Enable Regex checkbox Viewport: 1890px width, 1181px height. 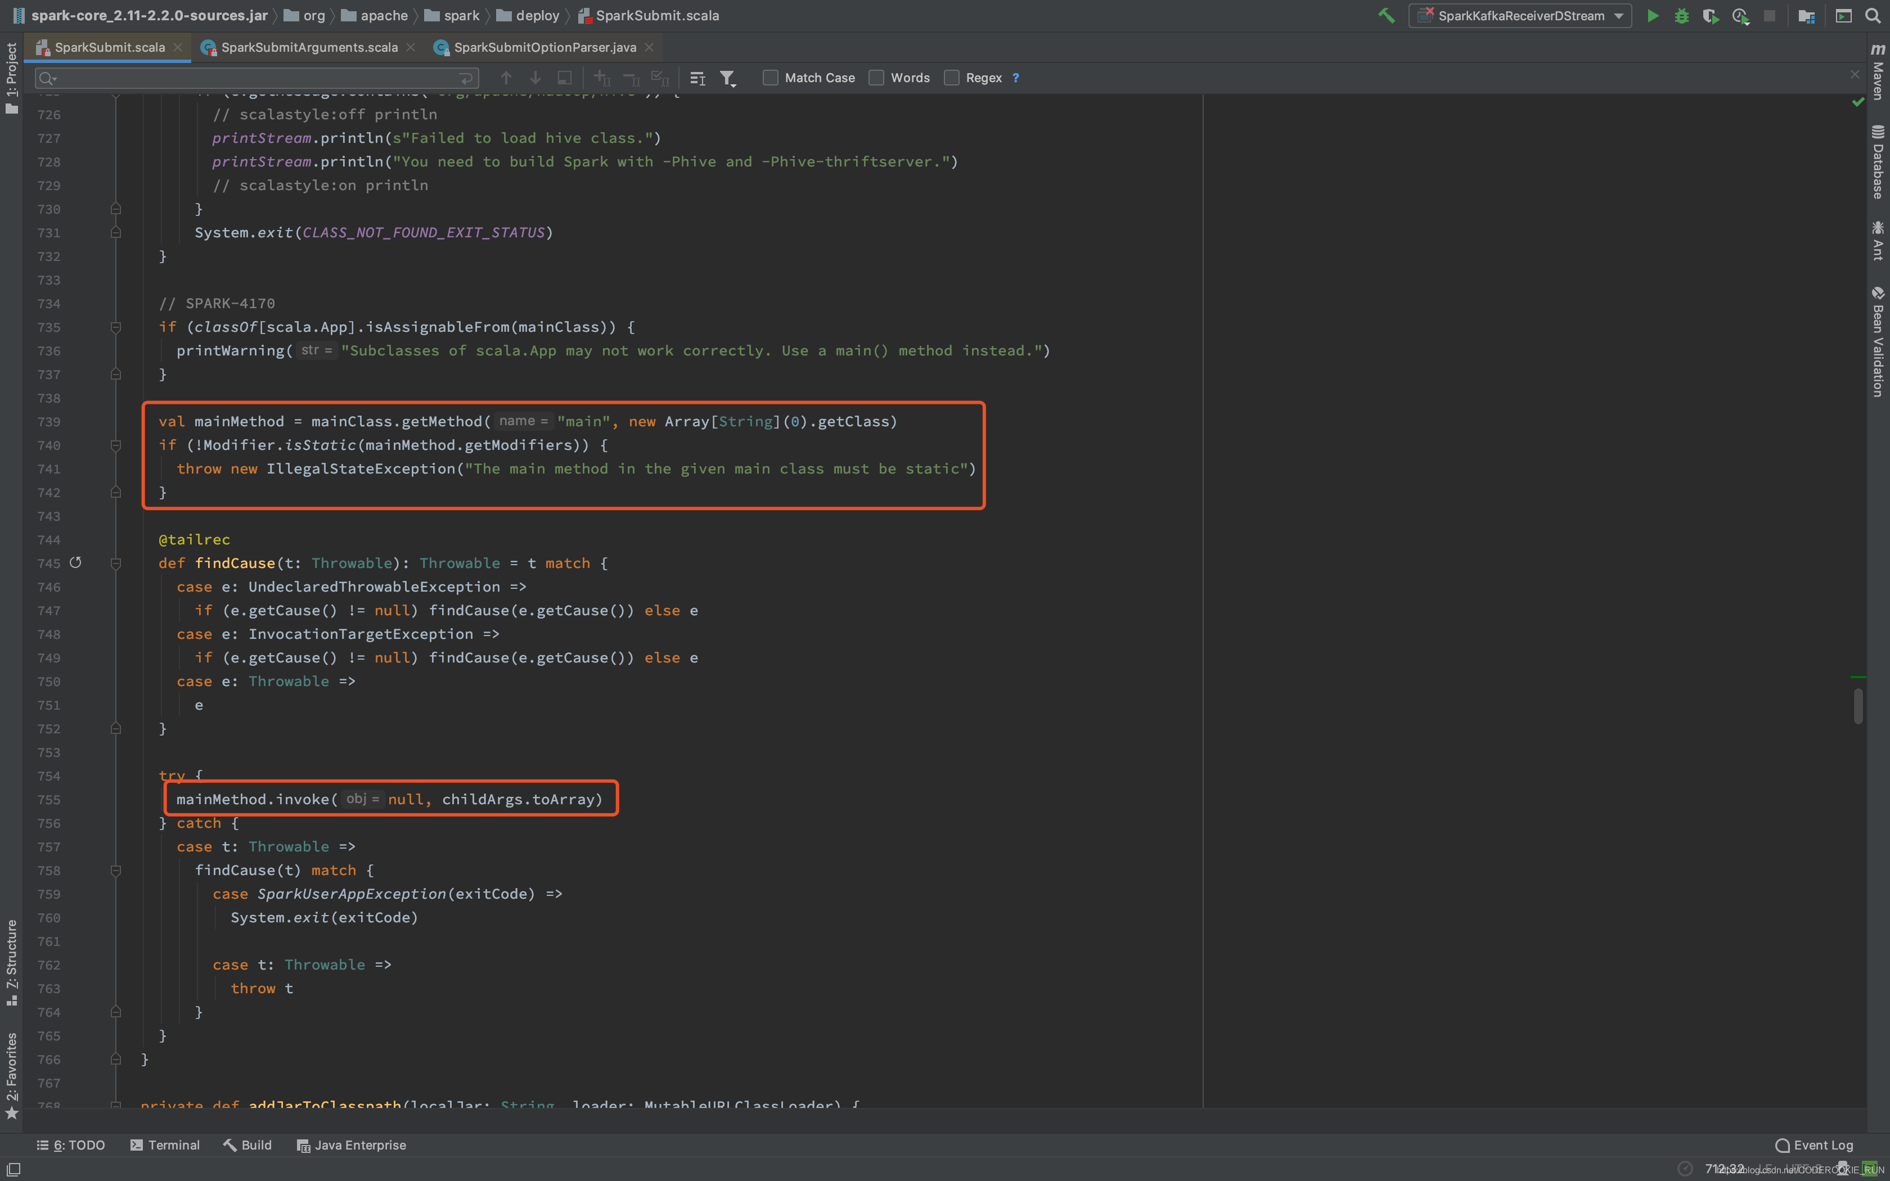[x=951, y=78]
